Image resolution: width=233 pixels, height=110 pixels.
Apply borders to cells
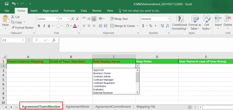point(58,26)
